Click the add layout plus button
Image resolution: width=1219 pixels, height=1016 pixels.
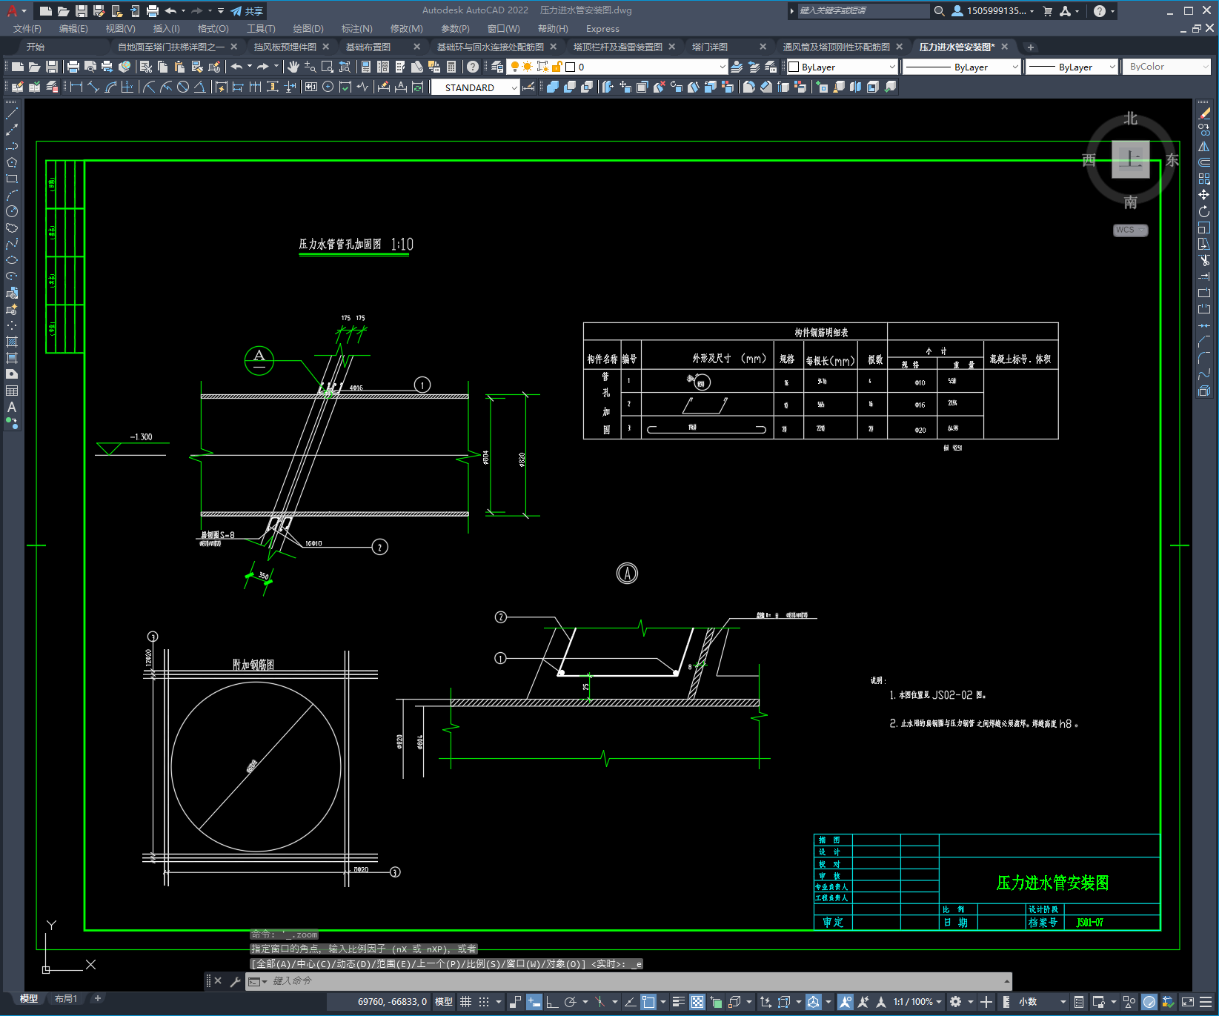tap(97, 999)
